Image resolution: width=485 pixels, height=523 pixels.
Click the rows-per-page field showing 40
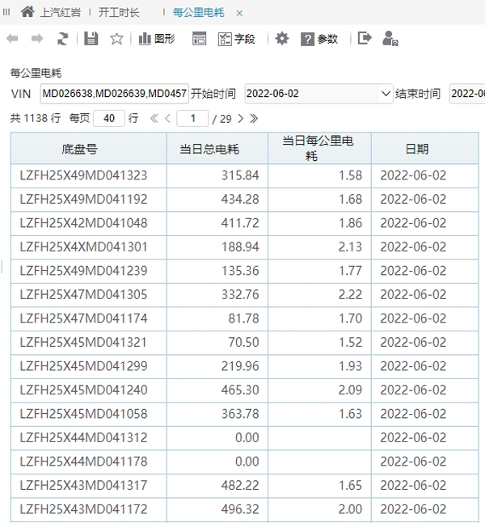(109, 119)
